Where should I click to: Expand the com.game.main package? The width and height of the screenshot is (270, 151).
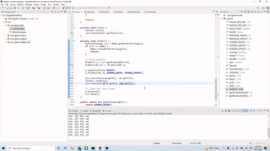(x=6, y=35)
